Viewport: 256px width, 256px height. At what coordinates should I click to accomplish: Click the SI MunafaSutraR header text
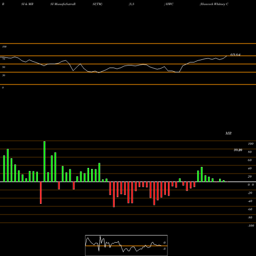click(x=63, y=4)
